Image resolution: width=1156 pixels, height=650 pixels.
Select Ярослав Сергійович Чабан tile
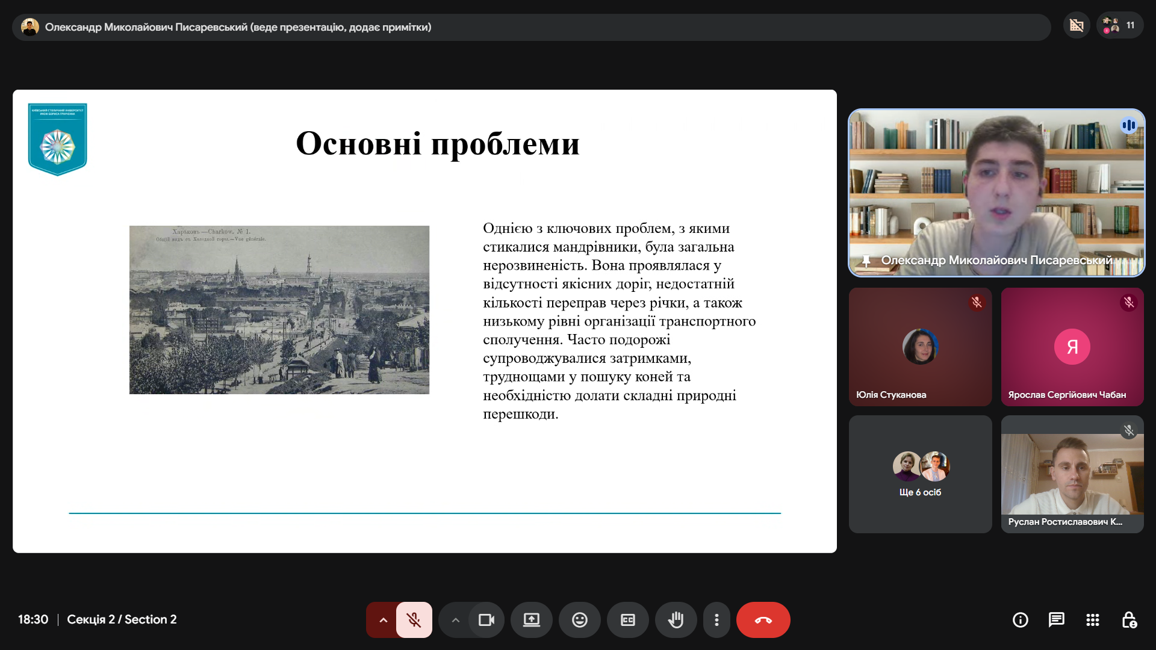[1072, 347]
